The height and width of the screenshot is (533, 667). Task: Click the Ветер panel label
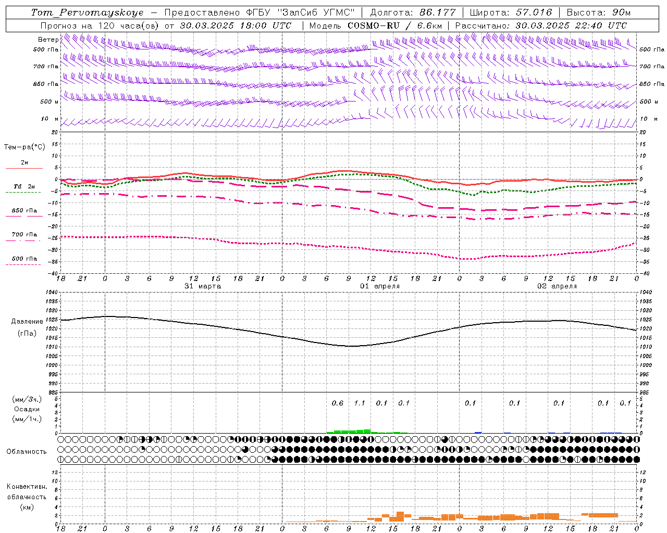(x=48, y=40)
